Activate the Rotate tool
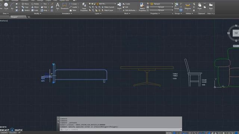 pyautogui.click(x=35, y=4)
